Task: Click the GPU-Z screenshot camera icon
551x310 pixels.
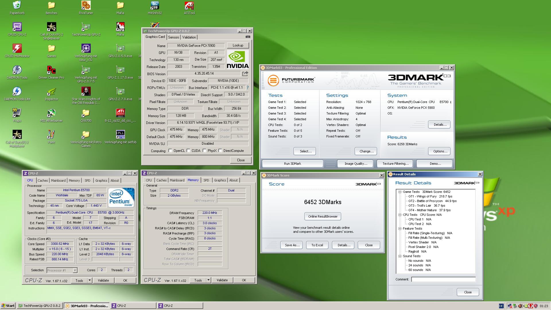Action: [248, 37]
